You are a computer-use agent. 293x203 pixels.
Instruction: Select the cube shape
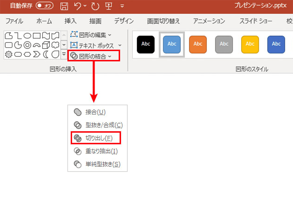click(x=46, y=45)
